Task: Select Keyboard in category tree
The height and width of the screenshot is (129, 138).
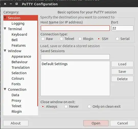Action: coord(19,35)
